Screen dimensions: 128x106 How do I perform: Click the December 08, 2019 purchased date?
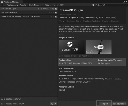[67, 72]
